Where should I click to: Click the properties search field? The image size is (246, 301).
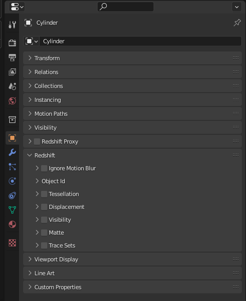coord(125,7)
